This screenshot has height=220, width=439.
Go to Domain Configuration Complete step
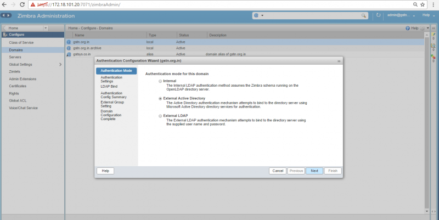click(x=111, y=115)
